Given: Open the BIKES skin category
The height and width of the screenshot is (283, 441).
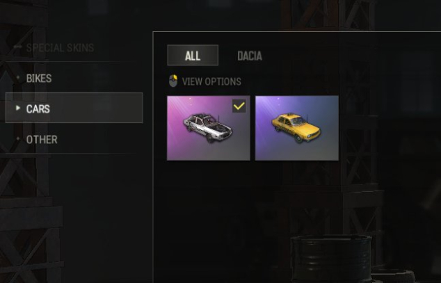Looking at the screenshot, I should coord(39,78).
